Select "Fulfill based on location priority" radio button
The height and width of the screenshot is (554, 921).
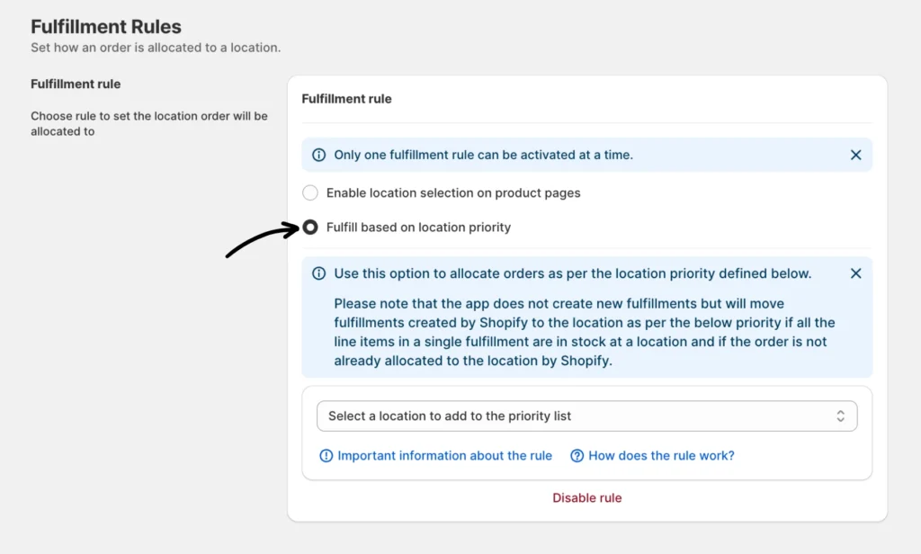pyautogui.click(x=310, y=228)
